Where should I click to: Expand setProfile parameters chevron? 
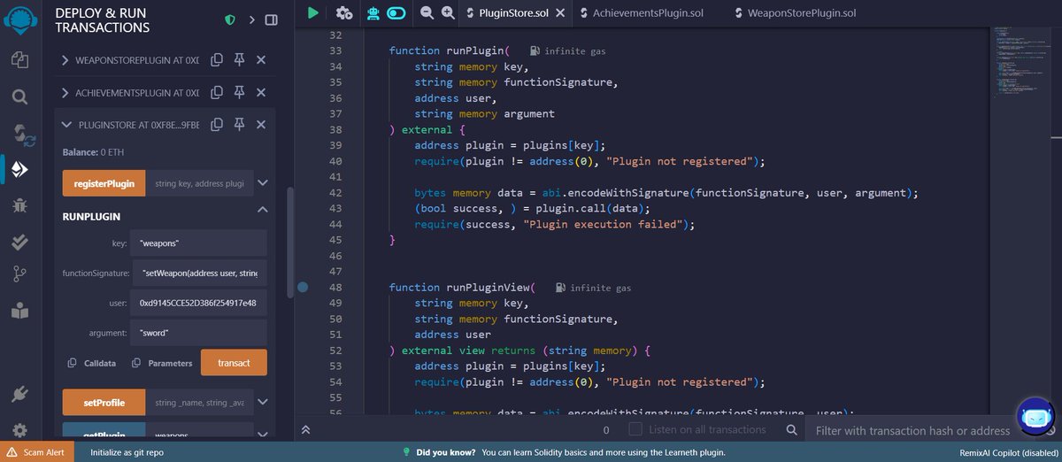262,402
